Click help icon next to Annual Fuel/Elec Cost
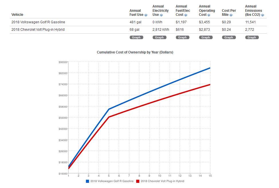Viewport: 279px width, 188px height. [x=186, y=15]
